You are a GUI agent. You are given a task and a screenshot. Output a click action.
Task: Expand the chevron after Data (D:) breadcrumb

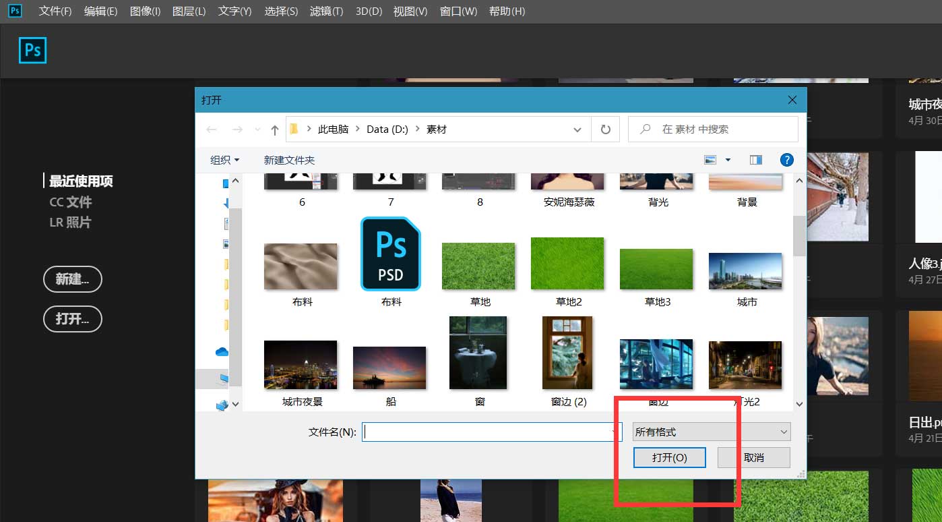pos(417,129)
